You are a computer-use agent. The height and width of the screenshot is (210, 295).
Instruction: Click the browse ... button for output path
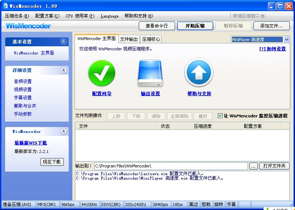point(253,166)
